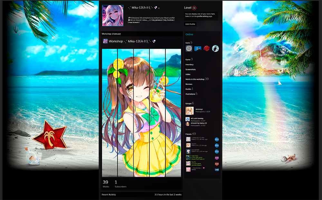
Task: Open the Game 3 link
Action: pyautogui.click(x=189, y=59)
